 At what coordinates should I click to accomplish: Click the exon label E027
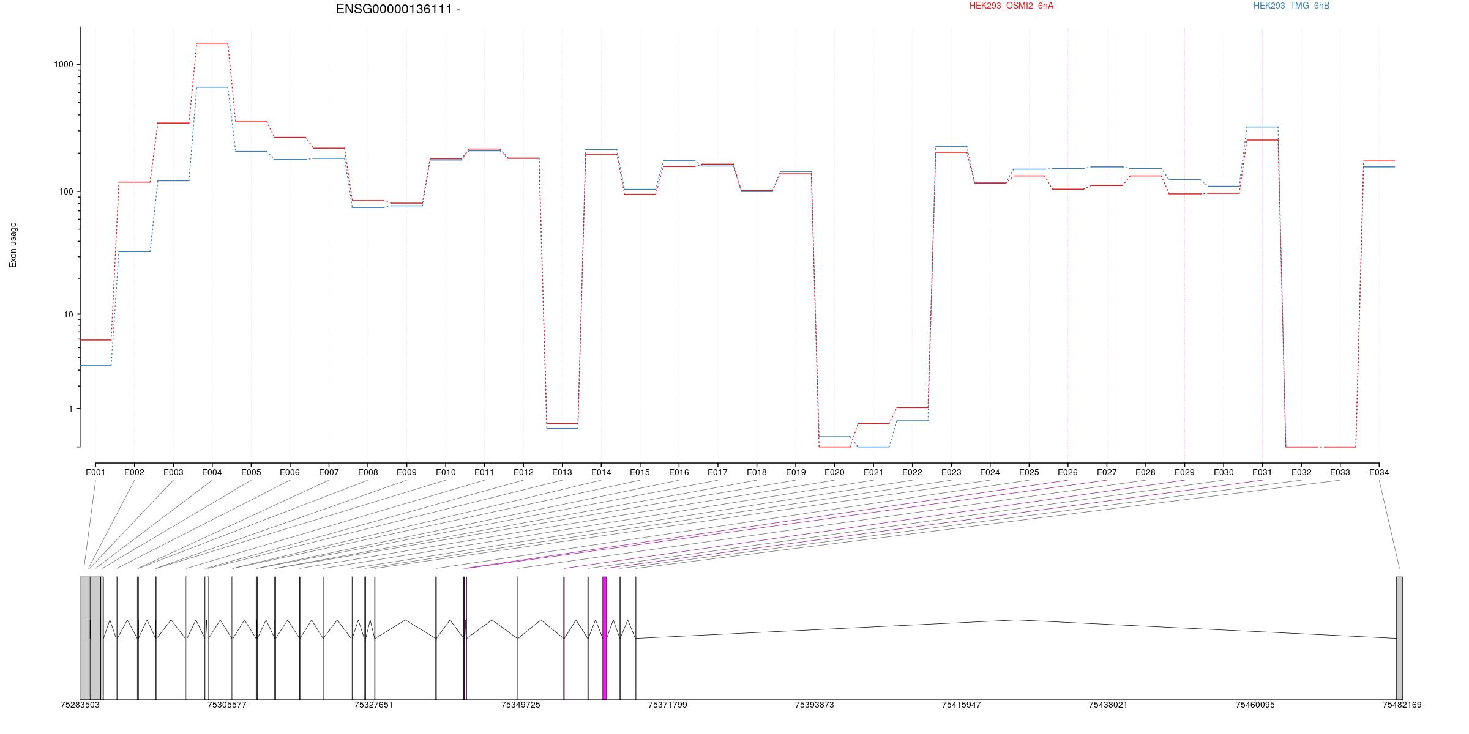tap(1107, 472)
